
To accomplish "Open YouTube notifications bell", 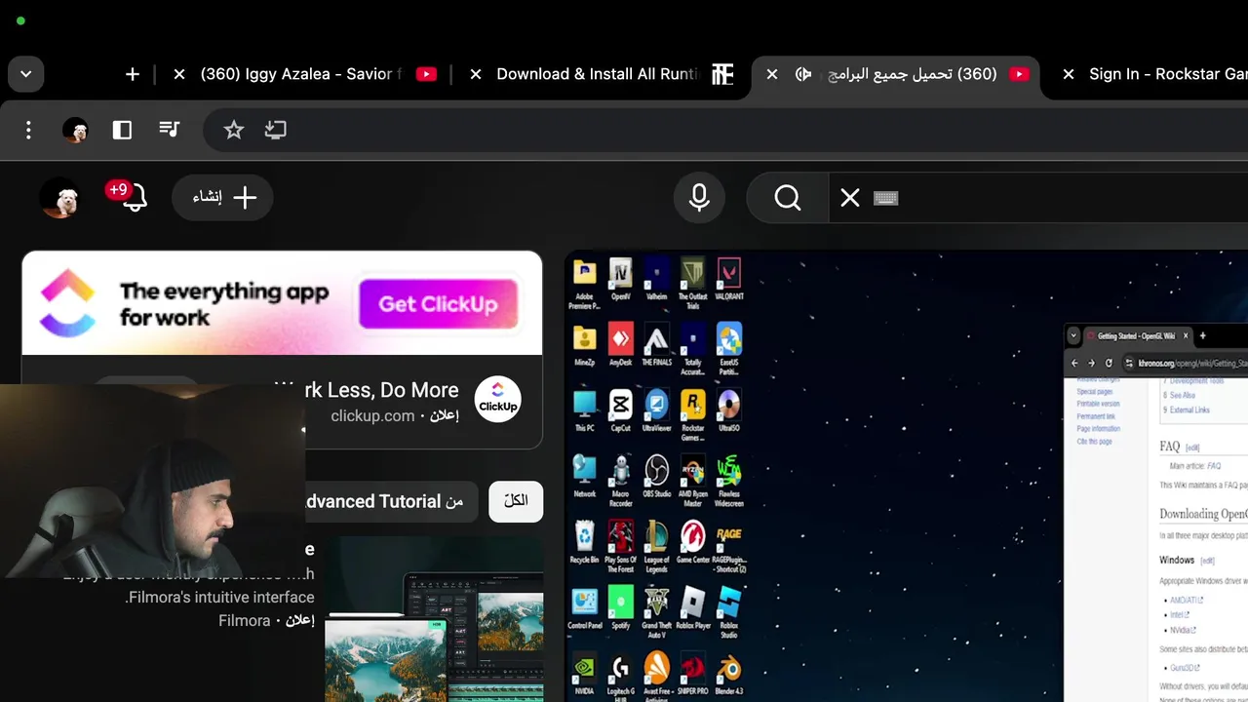I will pyautogui.click(x=135, y=198).
